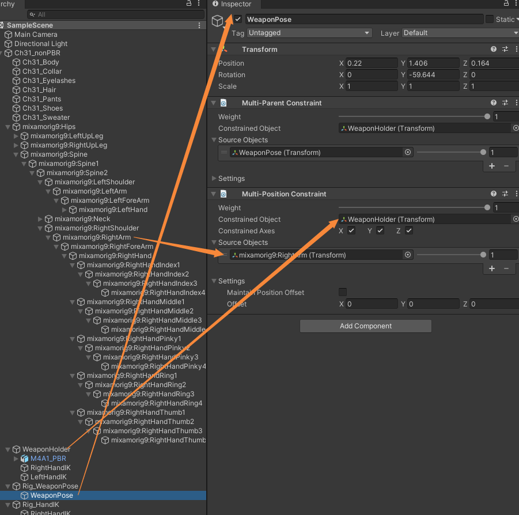Image resolution: width=519 pixels, height=515 pixels.
Task: Click the cube icon beside WeaponPose name
Action: click(217, 19)
